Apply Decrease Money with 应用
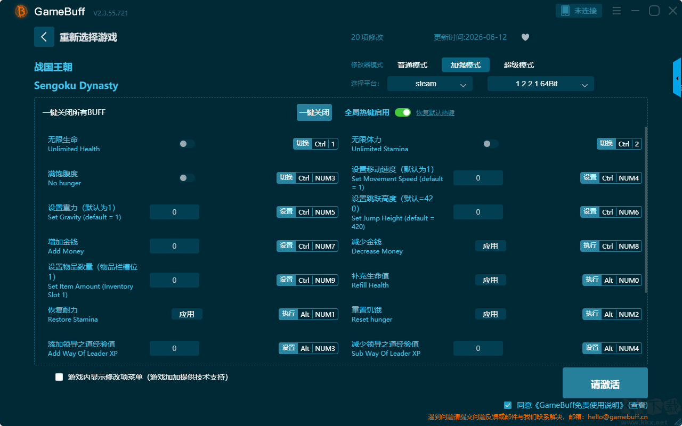This screenshot has width=682, height=426. tap(491, 246)
